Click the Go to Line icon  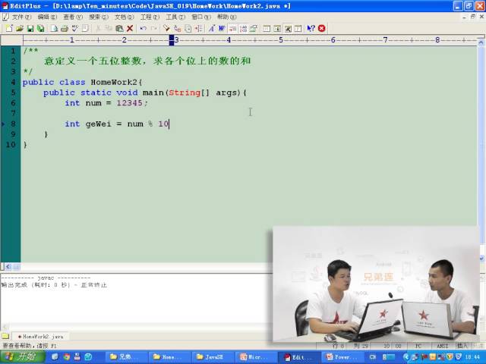pos(198,29)
